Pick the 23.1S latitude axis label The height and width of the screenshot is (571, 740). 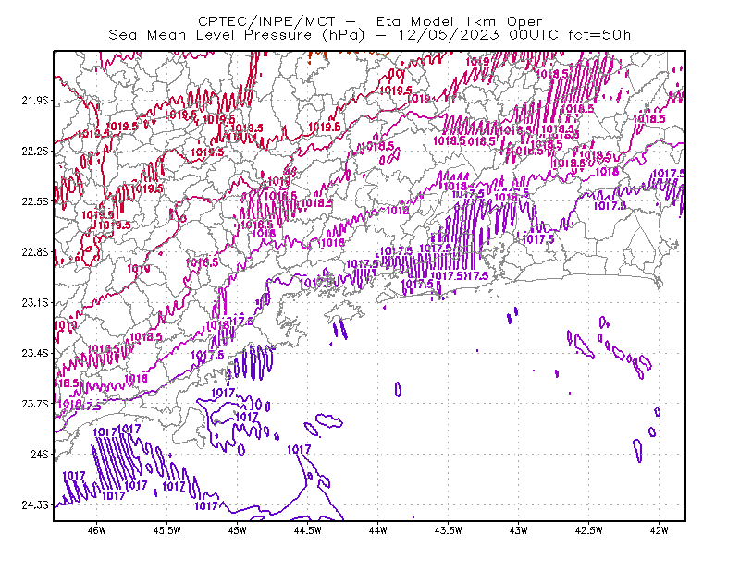point(35,302)
